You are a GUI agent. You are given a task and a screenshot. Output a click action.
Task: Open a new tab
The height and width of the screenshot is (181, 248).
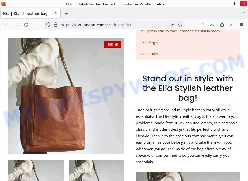coord(66,14)
